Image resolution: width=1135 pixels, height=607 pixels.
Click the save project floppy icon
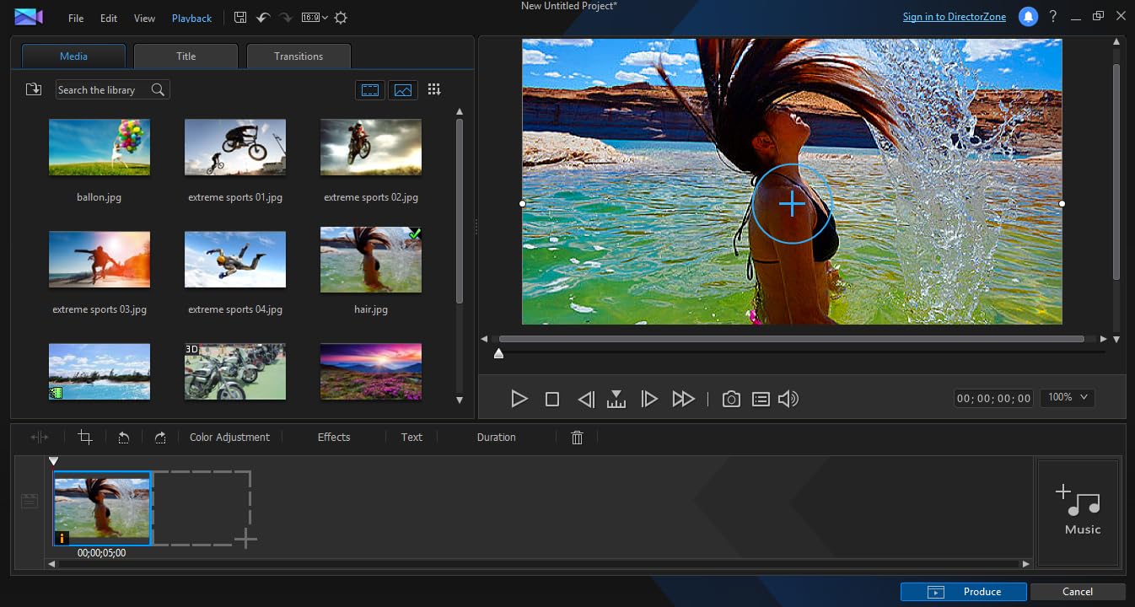[x=240, y=18]
